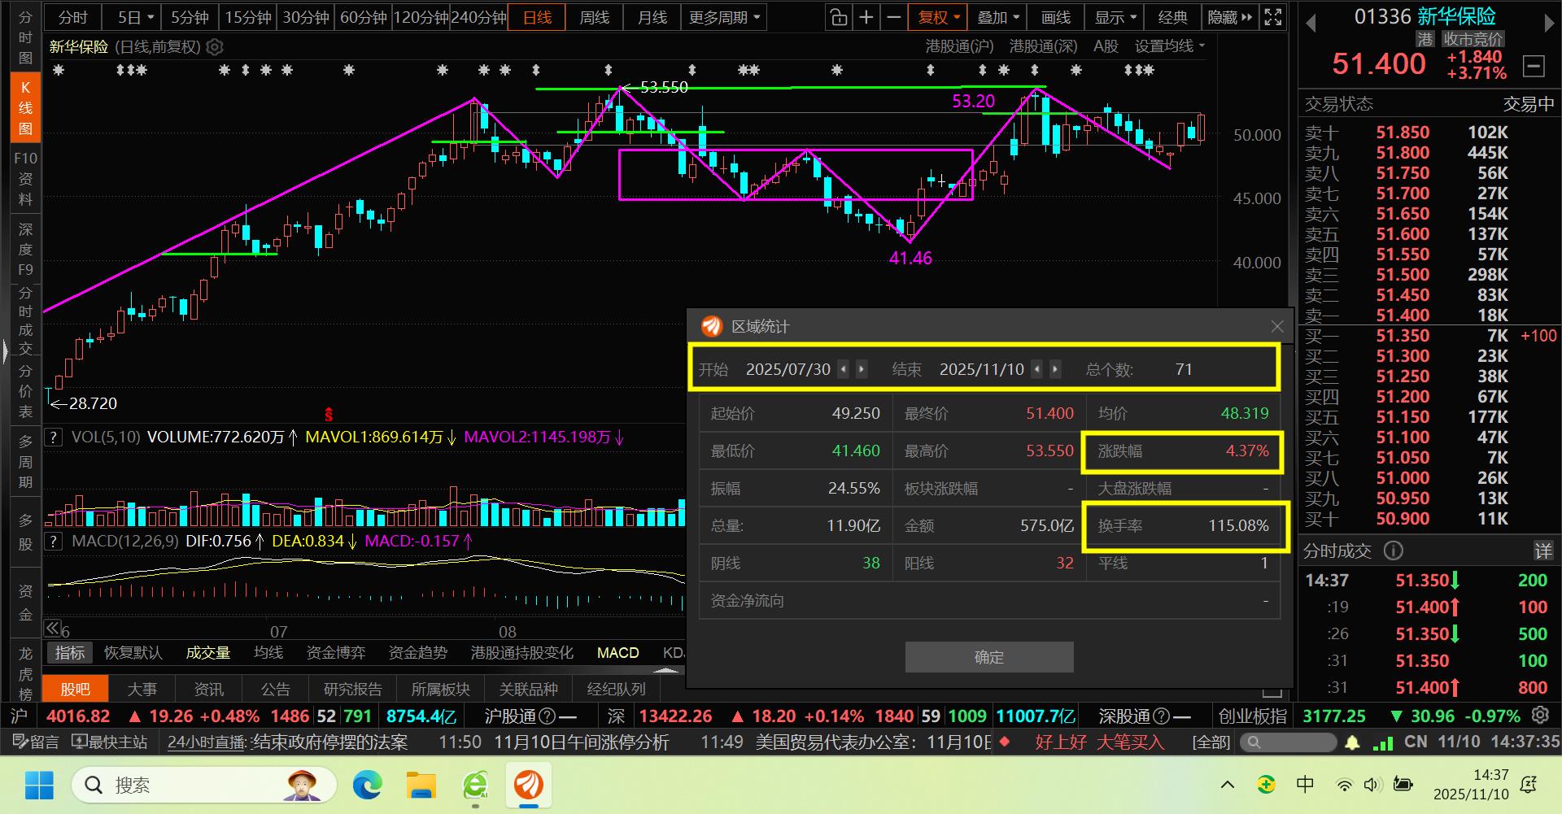Image resolution: width=1562 pixels, height=814 pixels.
Task: Click the question mark icon beside MACD(12,26,9)
Action: click(54, 541)
